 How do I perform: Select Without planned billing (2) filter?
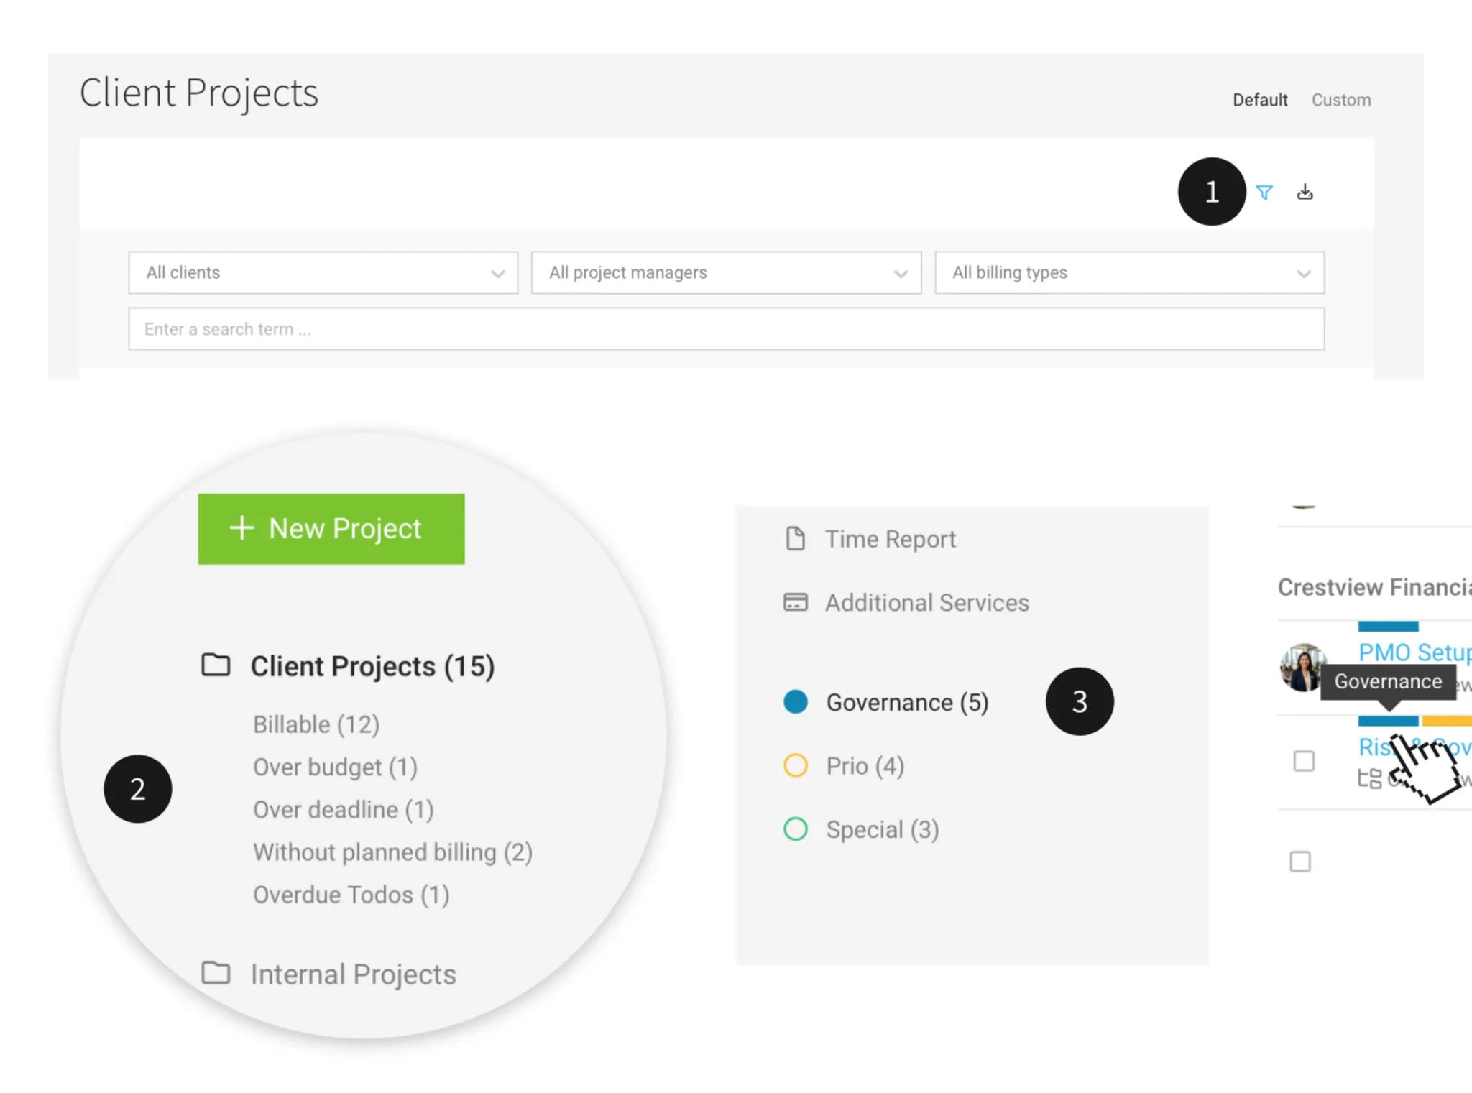click(392, 852)
